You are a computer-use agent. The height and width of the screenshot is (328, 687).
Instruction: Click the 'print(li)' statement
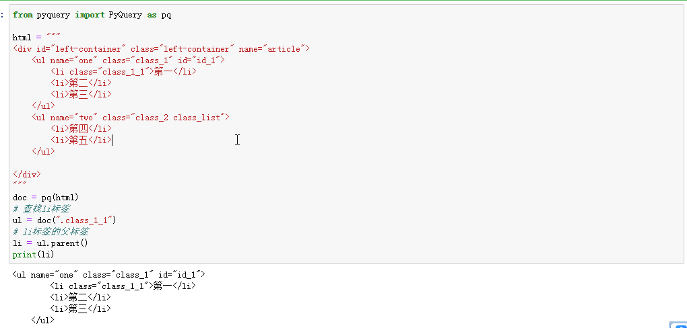click(x=33, y=254)
